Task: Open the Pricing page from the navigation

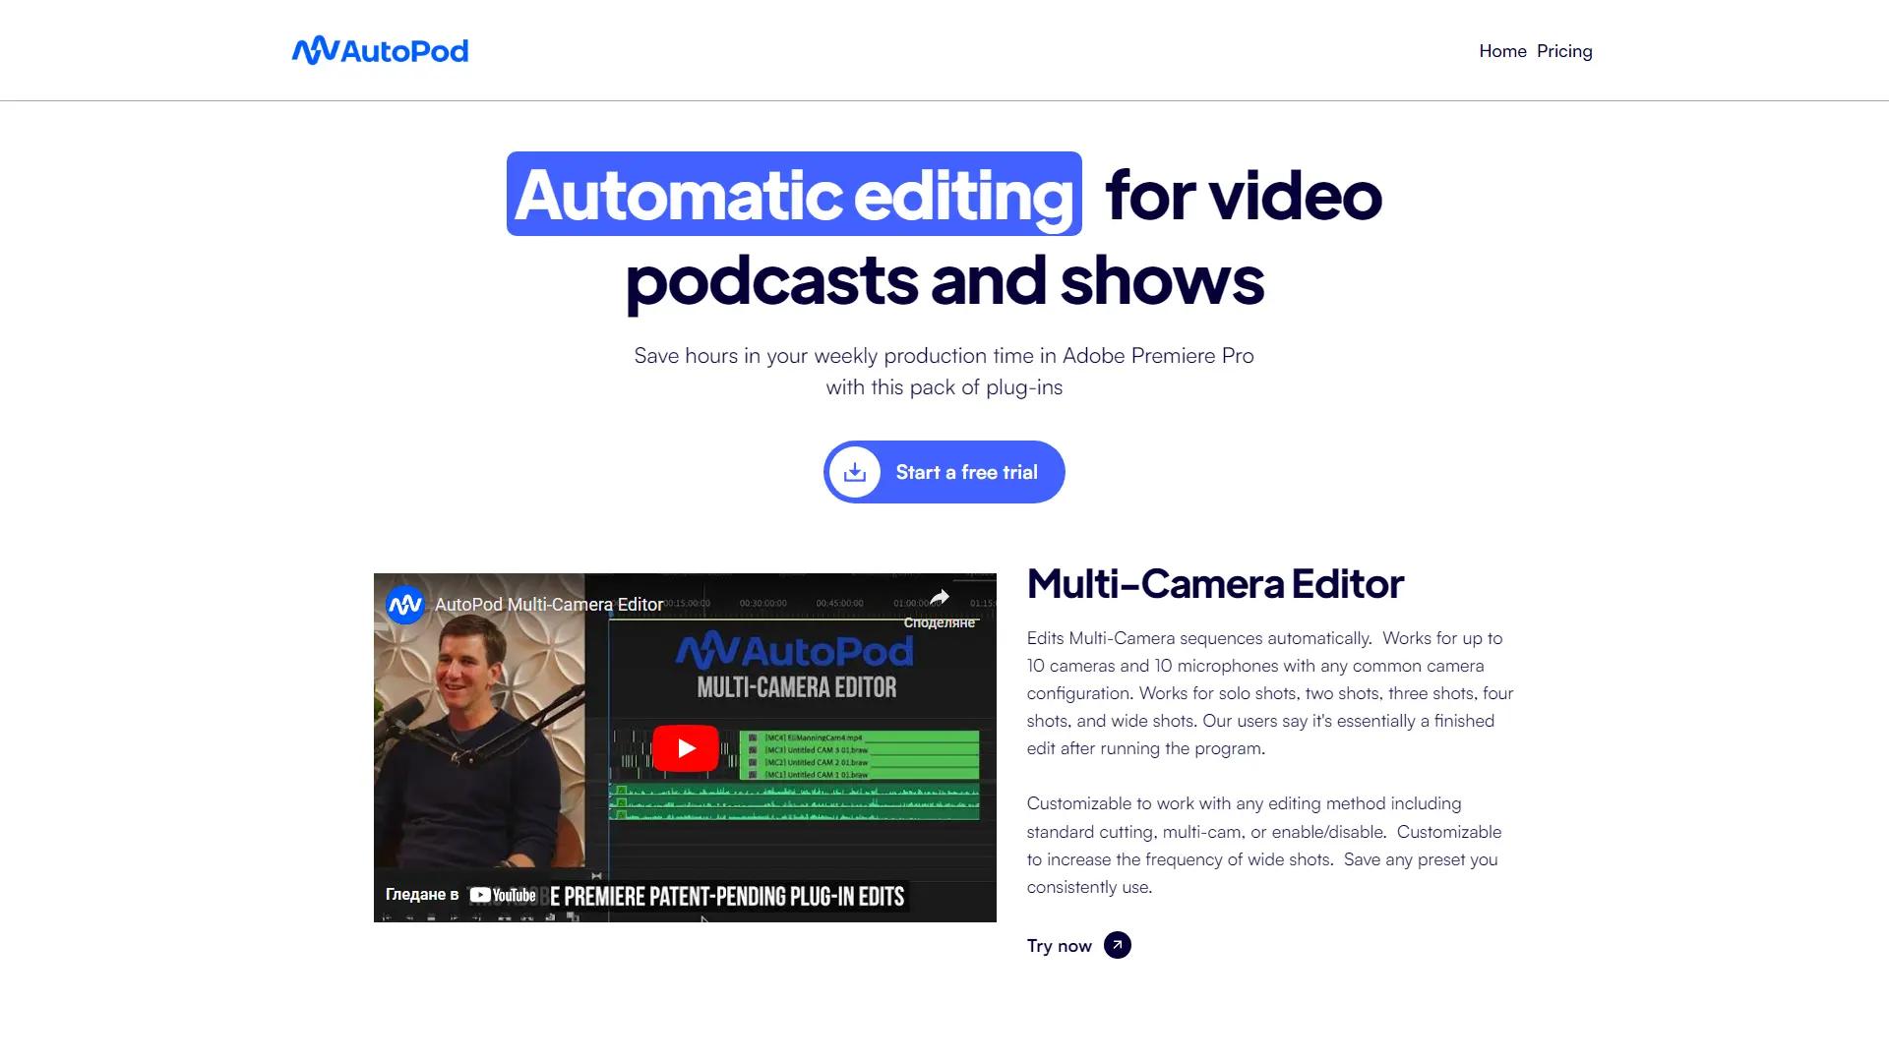Action: [x=1564, y=50]
